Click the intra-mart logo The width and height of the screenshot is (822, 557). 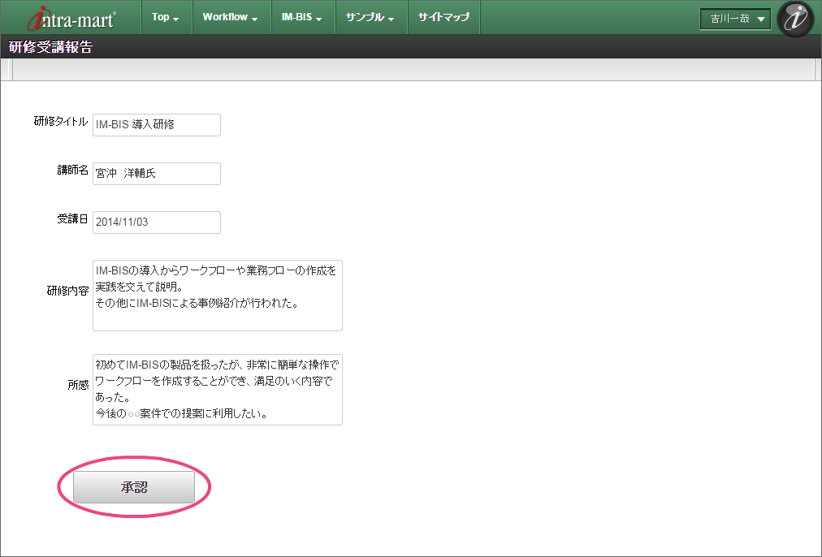pyautogui.click(x=72, y=18)
